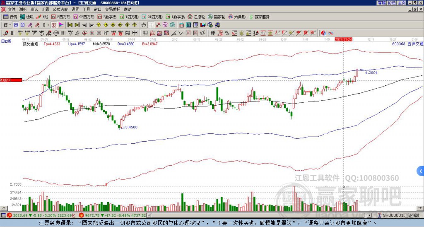Viewport: 424px width, 227px height.
Task: Click the calendar icon
Action: (x=181, y=25)
